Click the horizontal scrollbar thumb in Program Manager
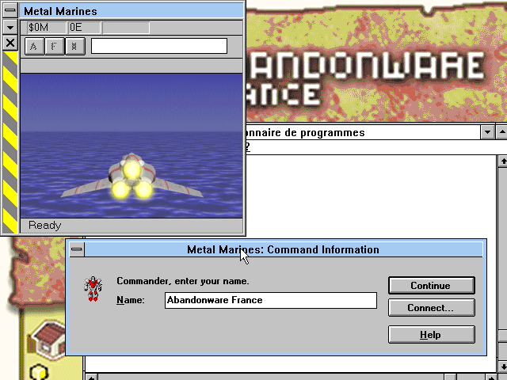Image resolution: width=507 pixels, height=380 pixels. click(450, 377)
